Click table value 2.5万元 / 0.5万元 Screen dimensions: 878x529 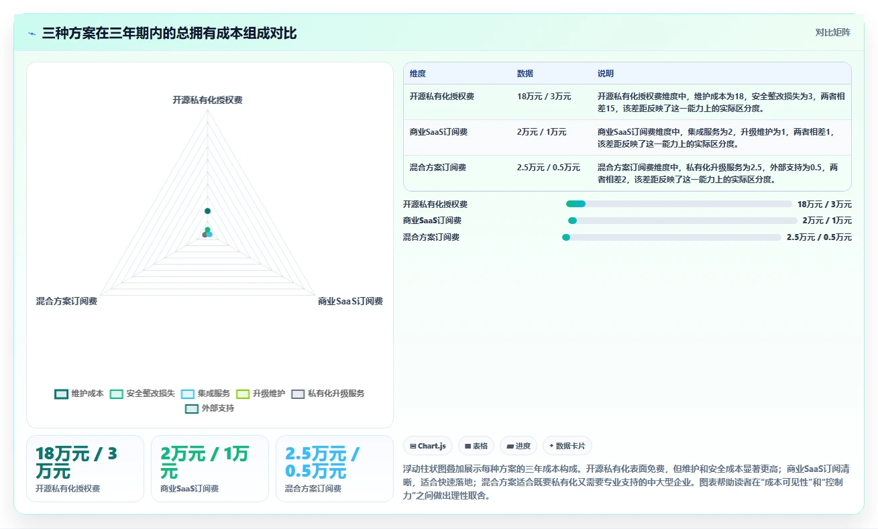(549, 168)
